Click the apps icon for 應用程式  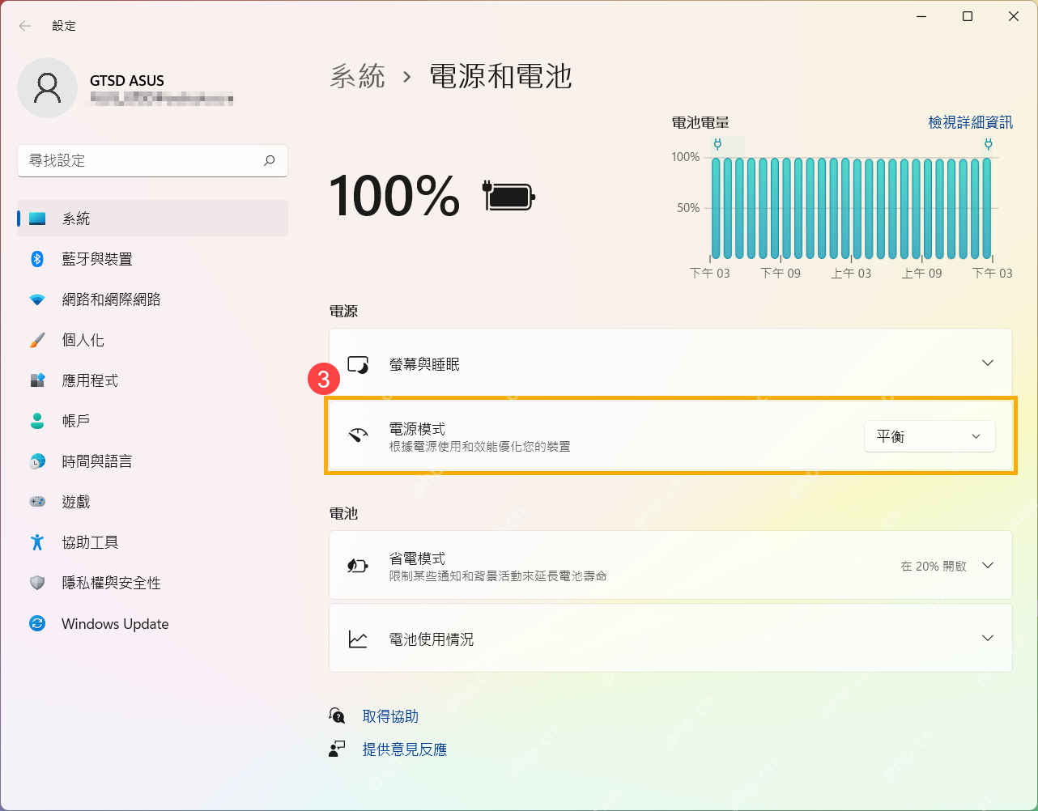[x=37, y=380]
